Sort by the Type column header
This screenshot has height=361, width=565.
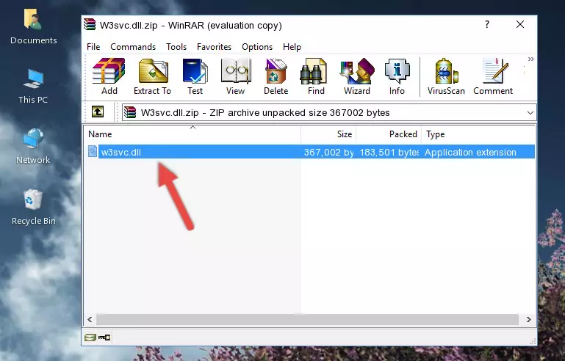pyautogui.click(x=478, y=134)
